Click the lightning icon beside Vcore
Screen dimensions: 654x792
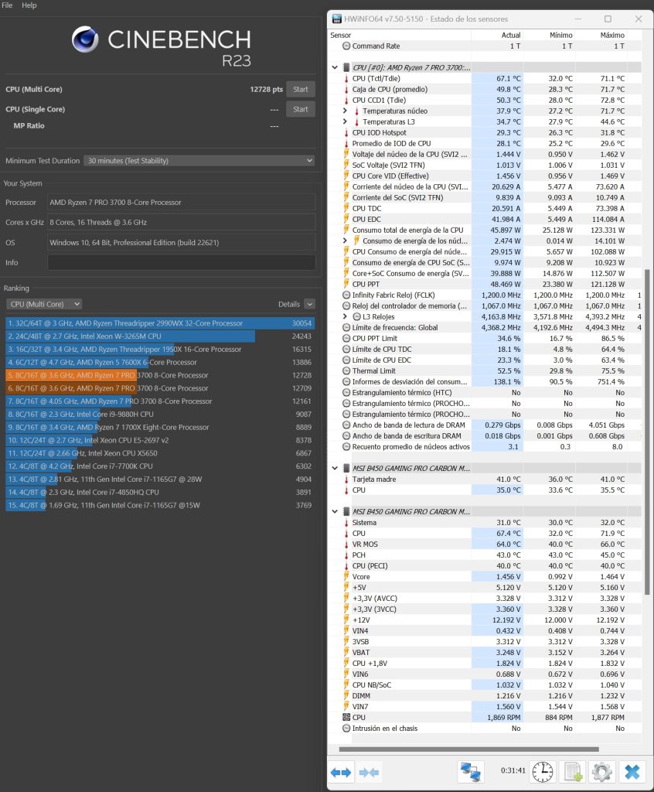(x=346, y=576)
